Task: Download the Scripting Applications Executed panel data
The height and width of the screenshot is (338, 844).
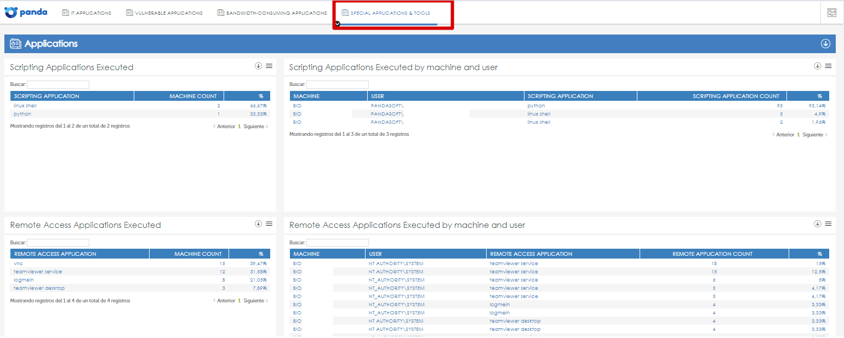Action: click(x=259, y=66)
